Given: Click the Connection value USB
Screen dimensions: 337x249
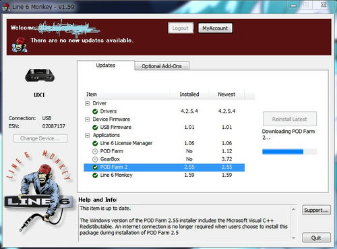Looking at the screenshot, I should [47, 118].
